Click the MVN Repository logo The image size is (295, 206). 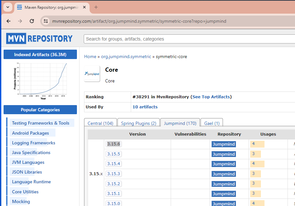coord(39,38)
